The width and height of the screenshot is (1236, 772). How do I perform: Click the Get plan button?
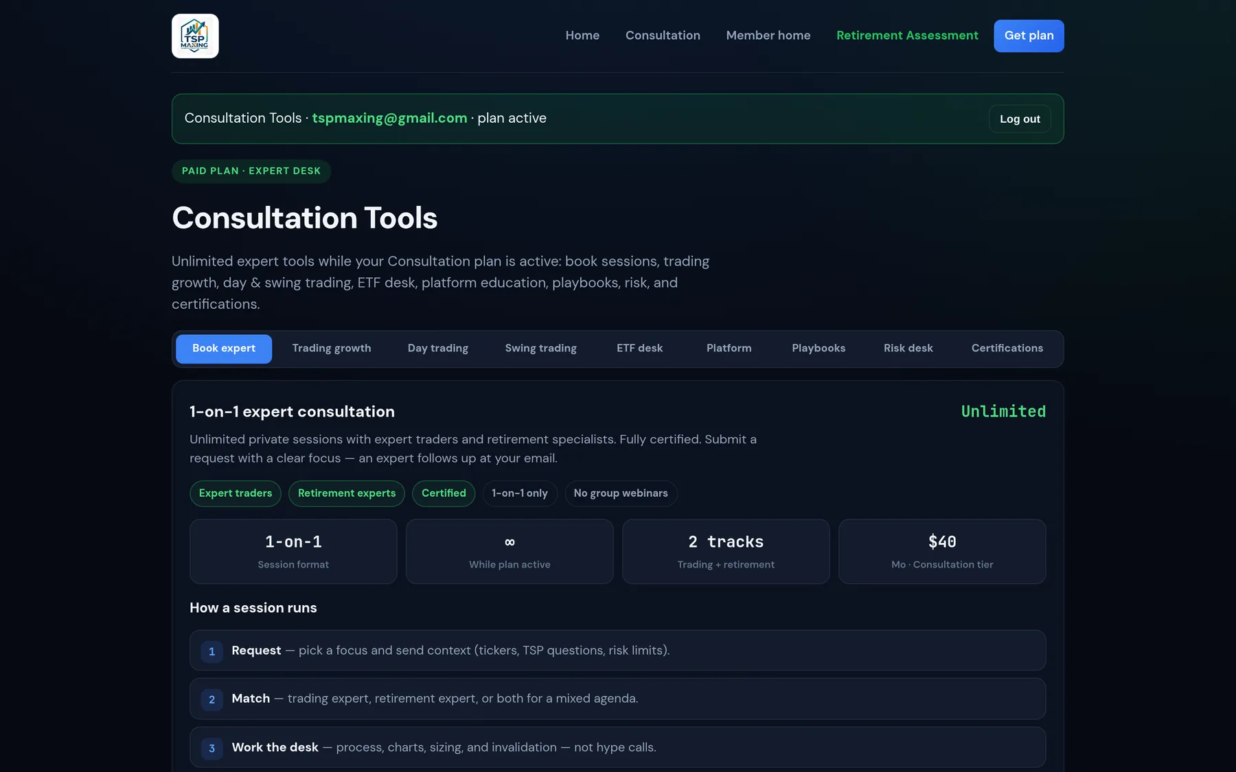[x=1029, y=36]
